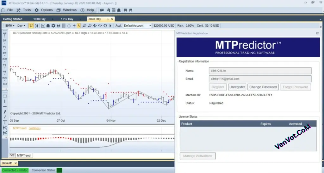
Task: Click the compress bar spacing icon
Action: [100, 26]
